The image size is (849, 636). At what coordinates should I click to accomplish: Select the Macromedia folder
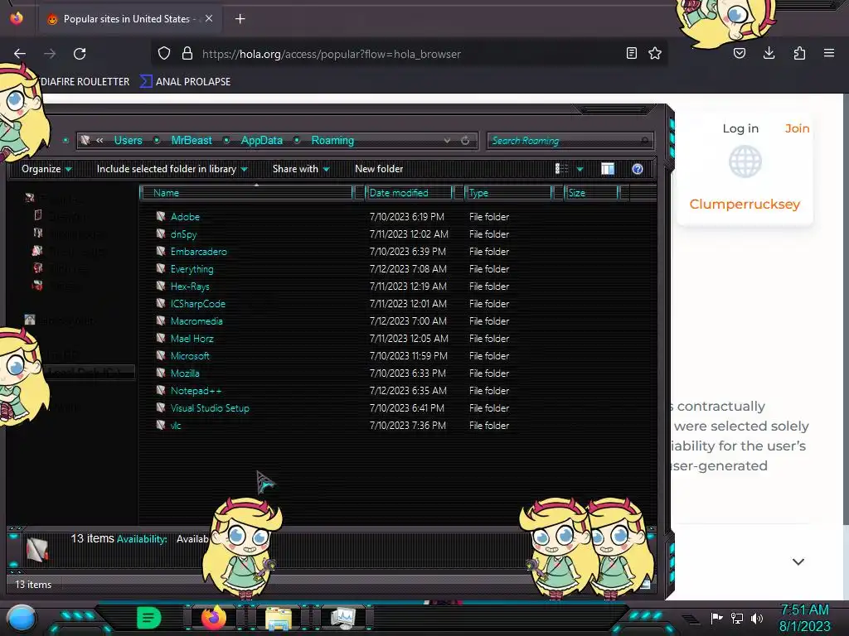pyautogui.click(x=196, y=321)
